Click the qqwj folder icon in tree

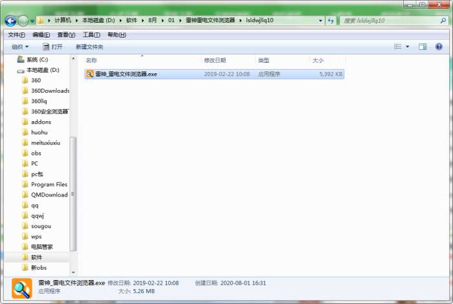pyautogui.click(x=25, y=216)
